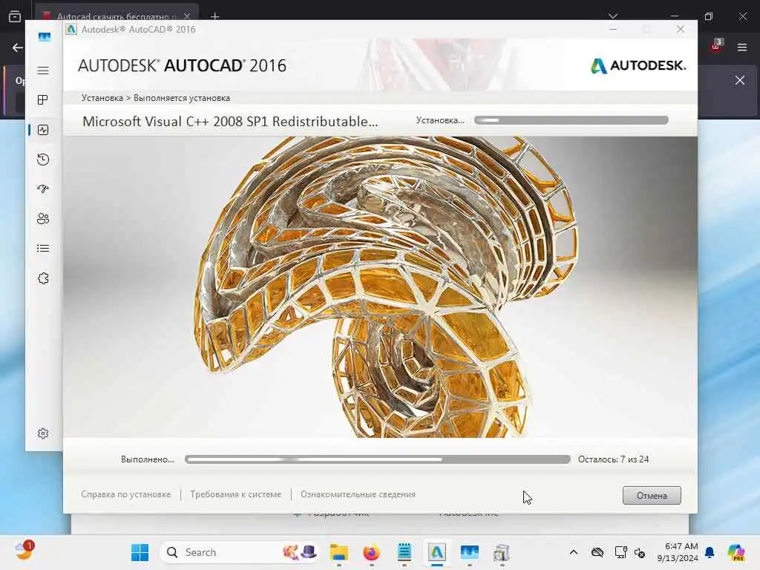This screenshot has width=760, height=570.
Task: Show hidden tray icons chevron
Action: click(x=574, y=552)
